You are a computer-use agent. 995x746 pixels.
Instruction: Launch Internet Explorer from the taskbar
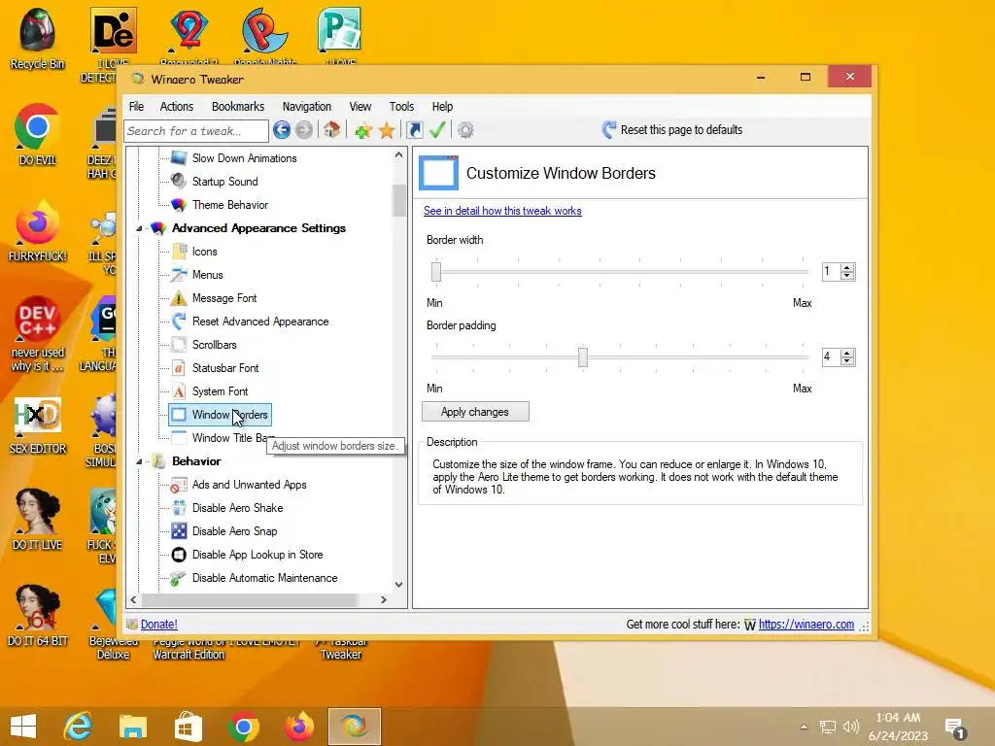point(78,727)
